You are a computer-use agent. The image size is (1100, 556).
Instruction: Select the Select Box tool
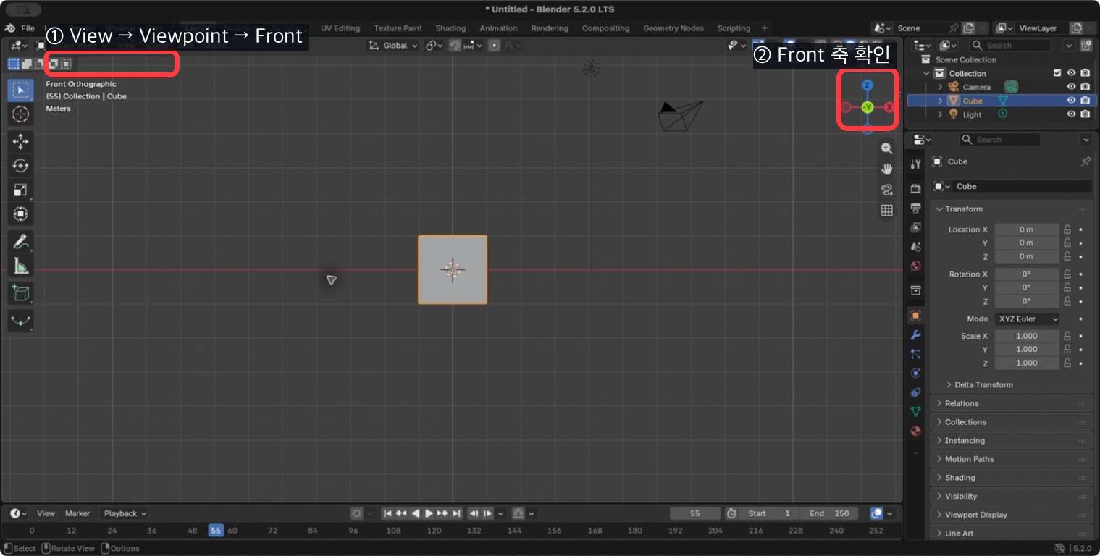[20, 90]
